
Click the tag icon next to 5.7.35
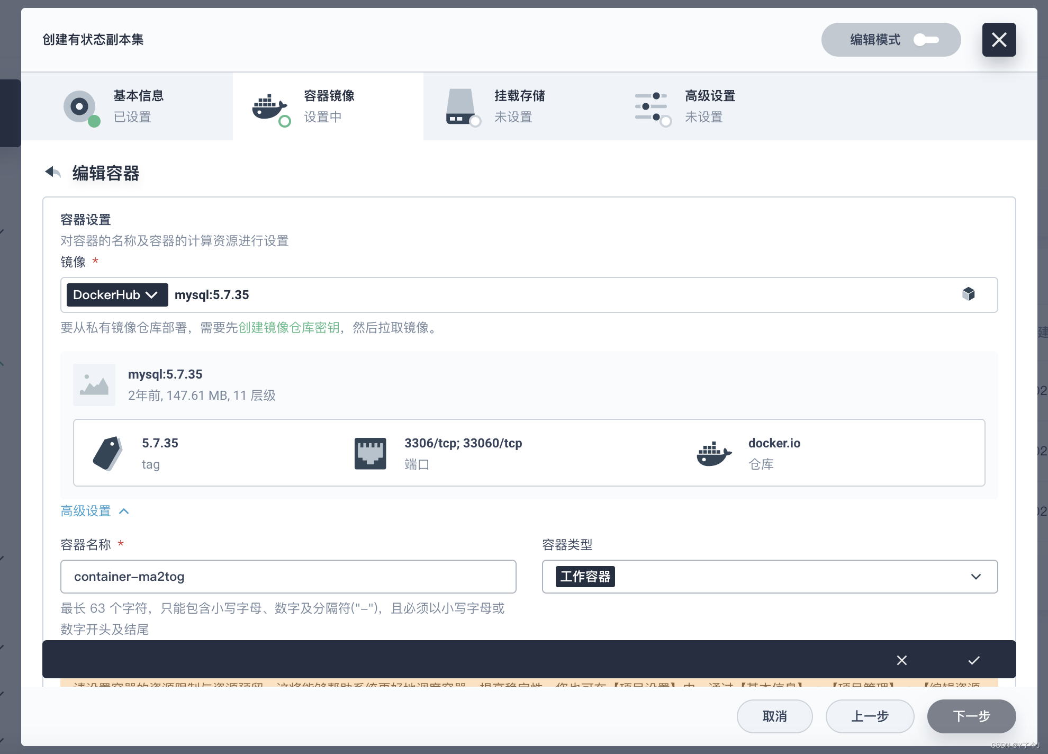pos(108,453)
